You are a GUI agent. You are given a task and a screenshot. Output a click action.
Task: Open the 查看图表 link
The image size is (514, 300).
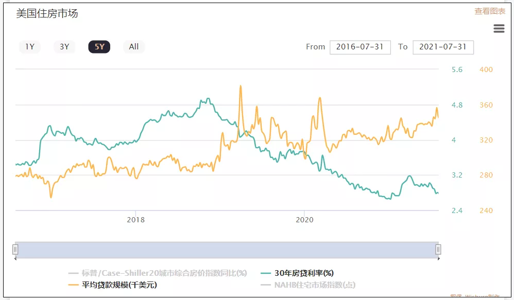(x=490, y=11)
